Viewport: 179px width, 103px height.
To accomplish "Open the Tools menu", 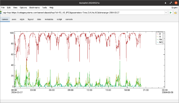I will point(44,8).
